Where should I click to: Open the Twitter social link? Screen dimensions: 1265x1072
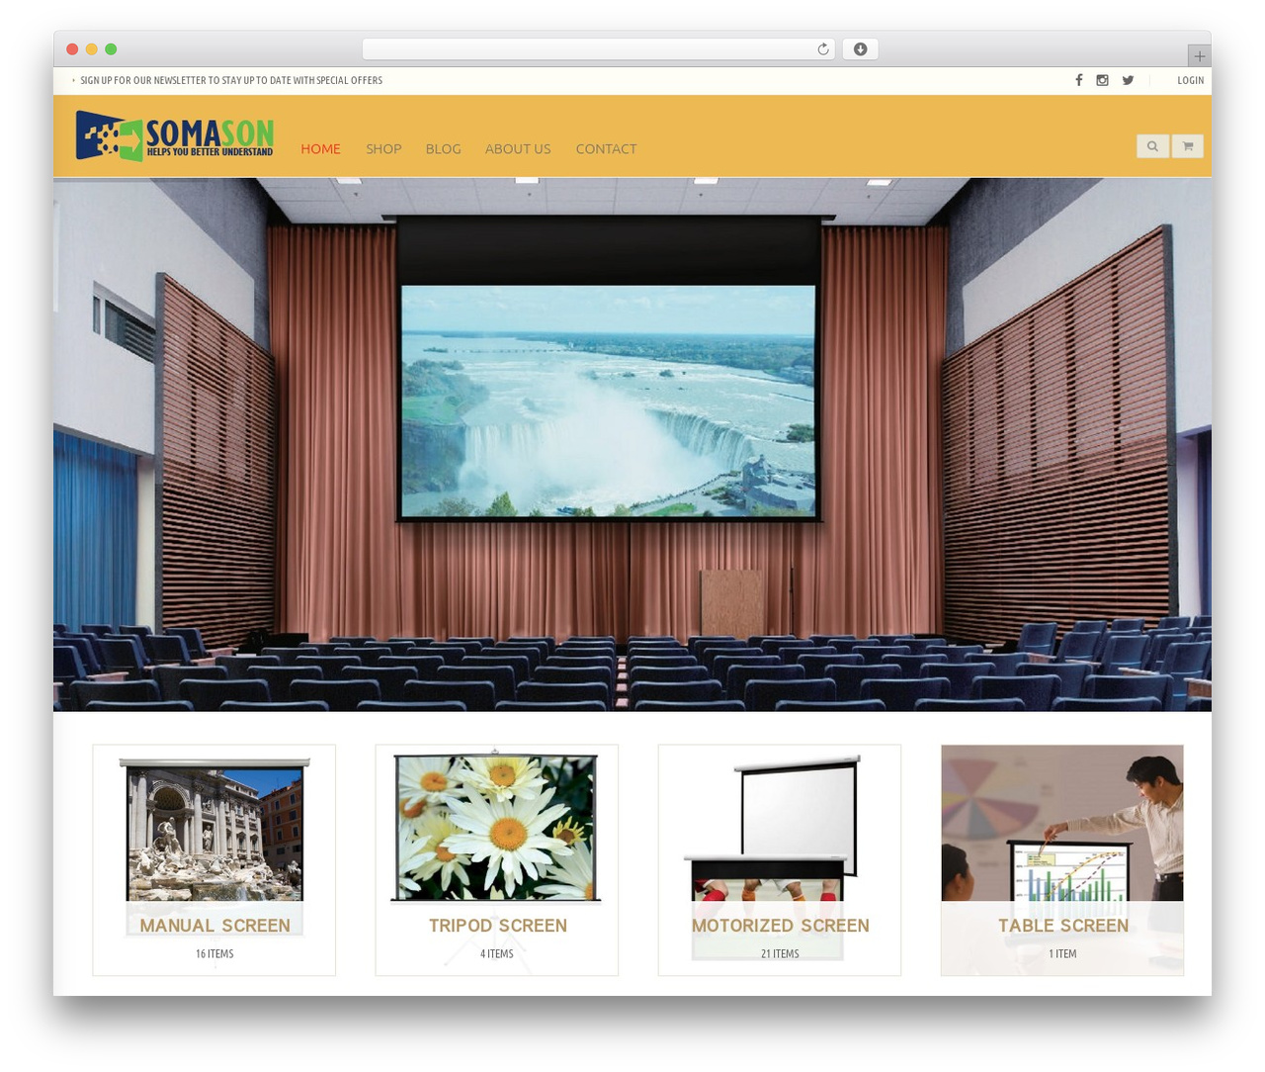point(1128,80)
